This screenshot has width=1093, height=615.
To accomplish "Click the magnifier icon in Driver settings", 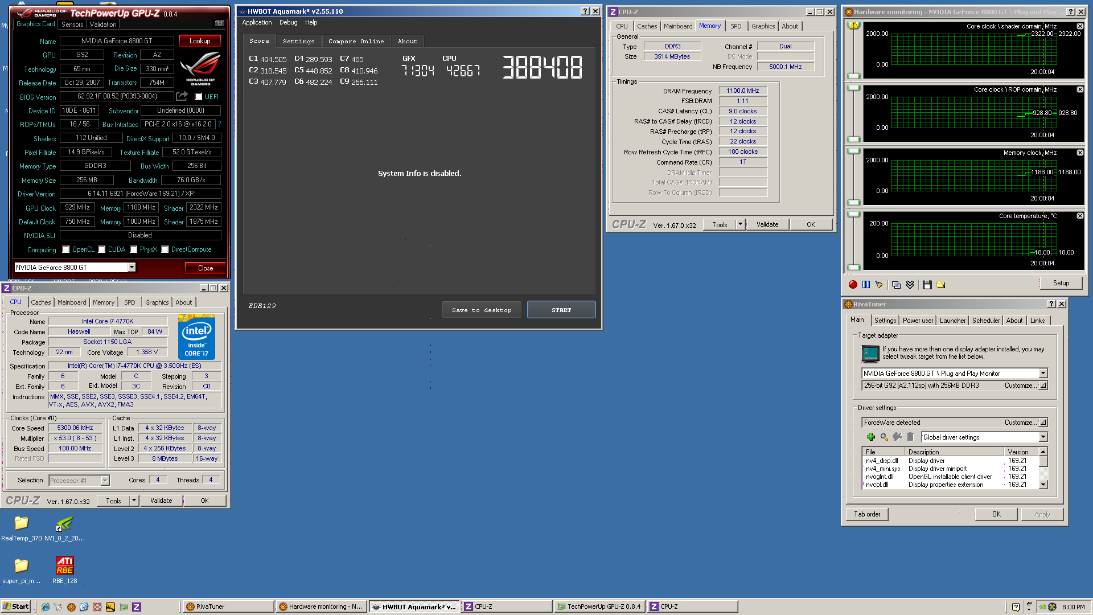I will point(884,437).
